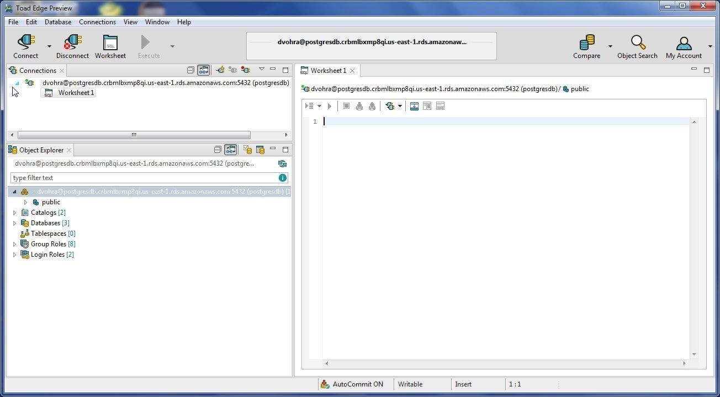Click the Disconnect toolbar icon

click(72, 42)
